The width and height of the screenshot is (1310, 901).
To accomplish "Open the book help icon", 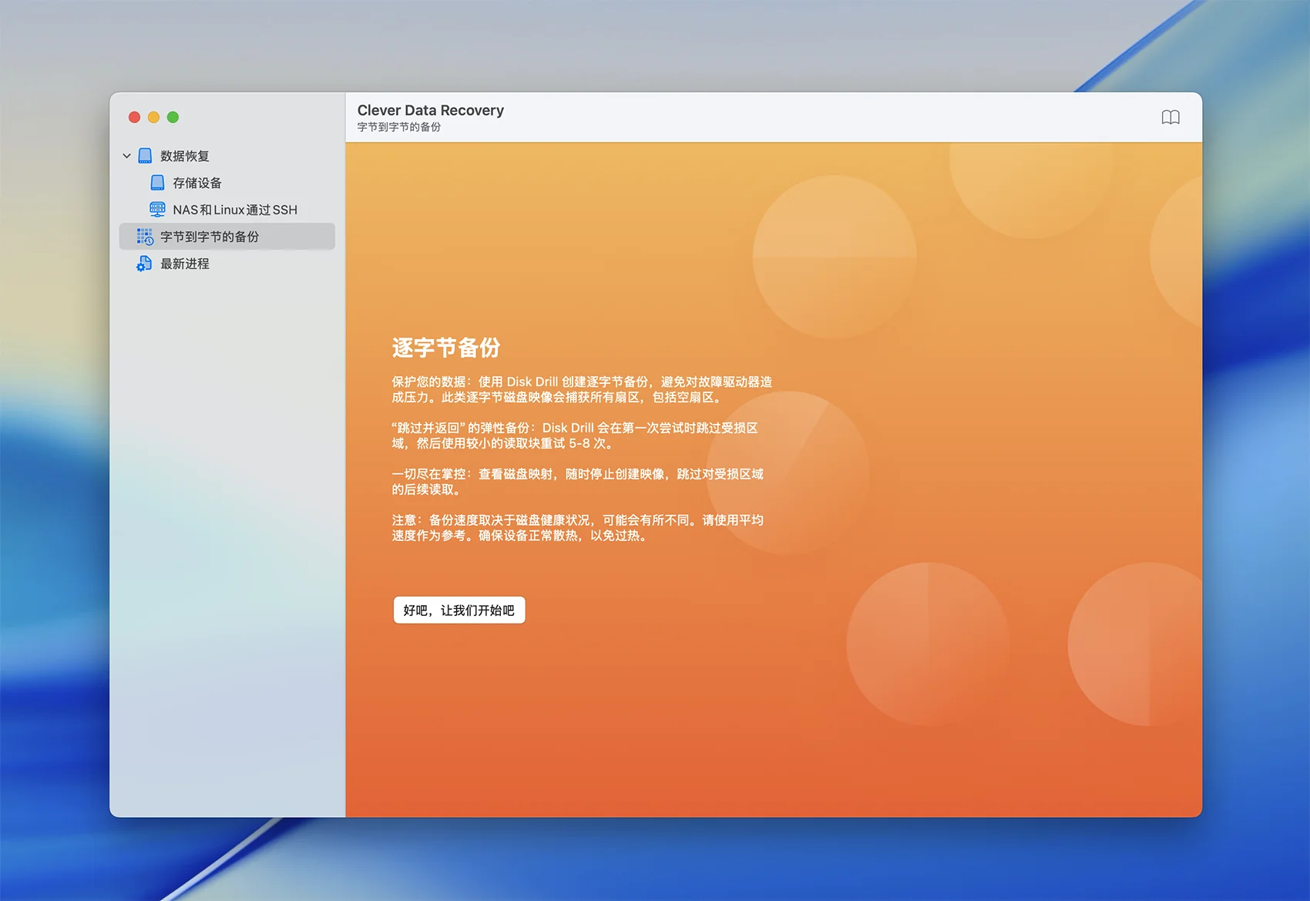I will click(1170, 117).
